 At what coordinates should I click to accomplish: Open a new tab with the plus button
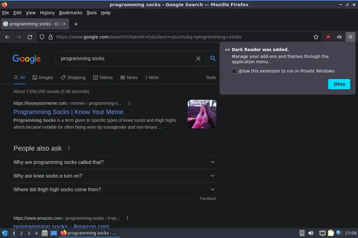76,24
